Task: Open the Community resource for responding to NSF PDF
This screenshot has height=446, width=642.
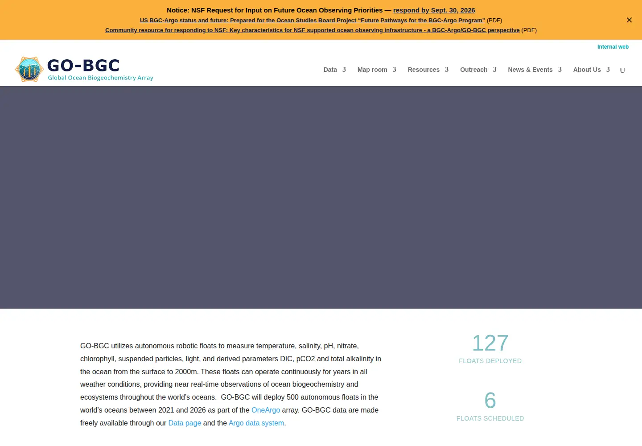Action: coord(313,30)
